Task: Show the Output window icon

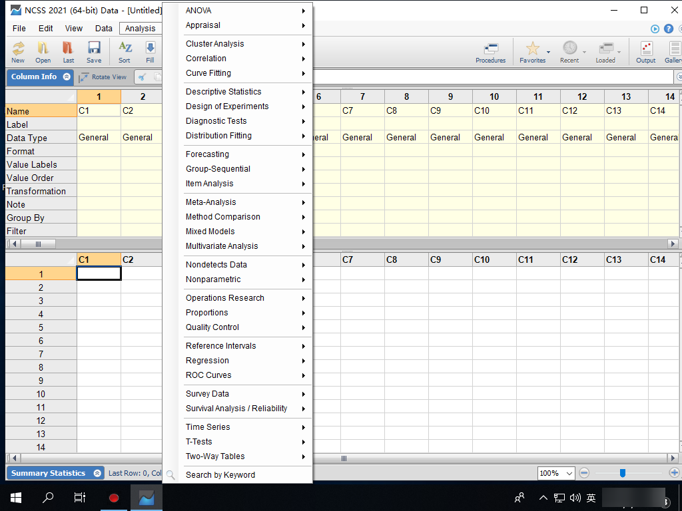Action: pos(646,53)
